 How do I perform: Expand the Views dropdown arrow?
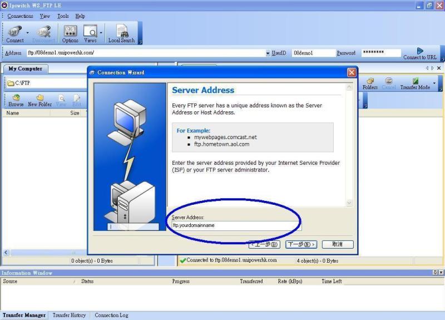click(101, 33)
